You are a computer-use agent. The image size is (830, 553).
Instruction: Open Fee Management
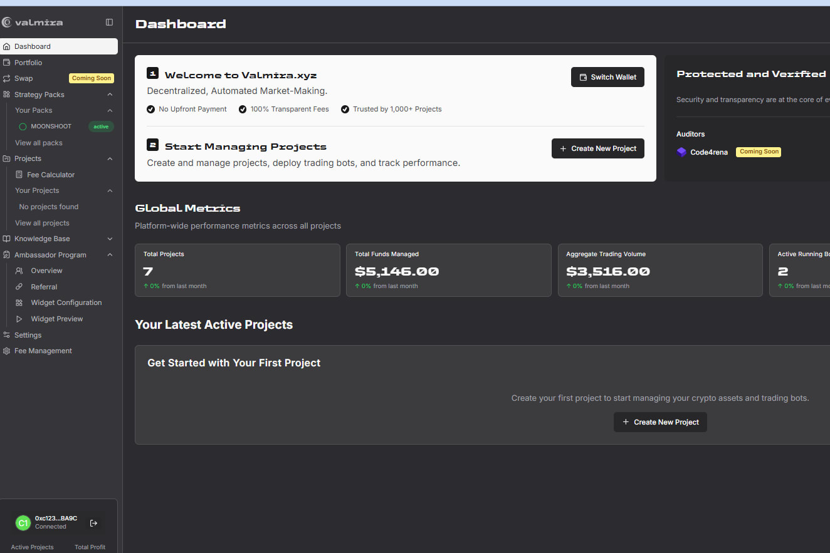click(x=43, y=351)
